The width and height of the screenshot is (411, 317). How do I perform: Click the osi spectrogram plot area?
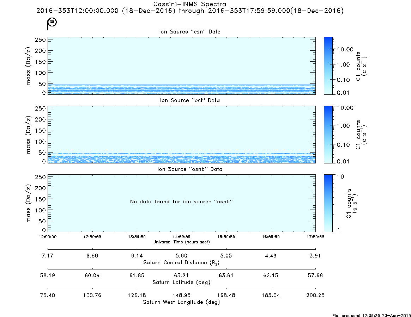pyautogui.click(x=182, y=135)
